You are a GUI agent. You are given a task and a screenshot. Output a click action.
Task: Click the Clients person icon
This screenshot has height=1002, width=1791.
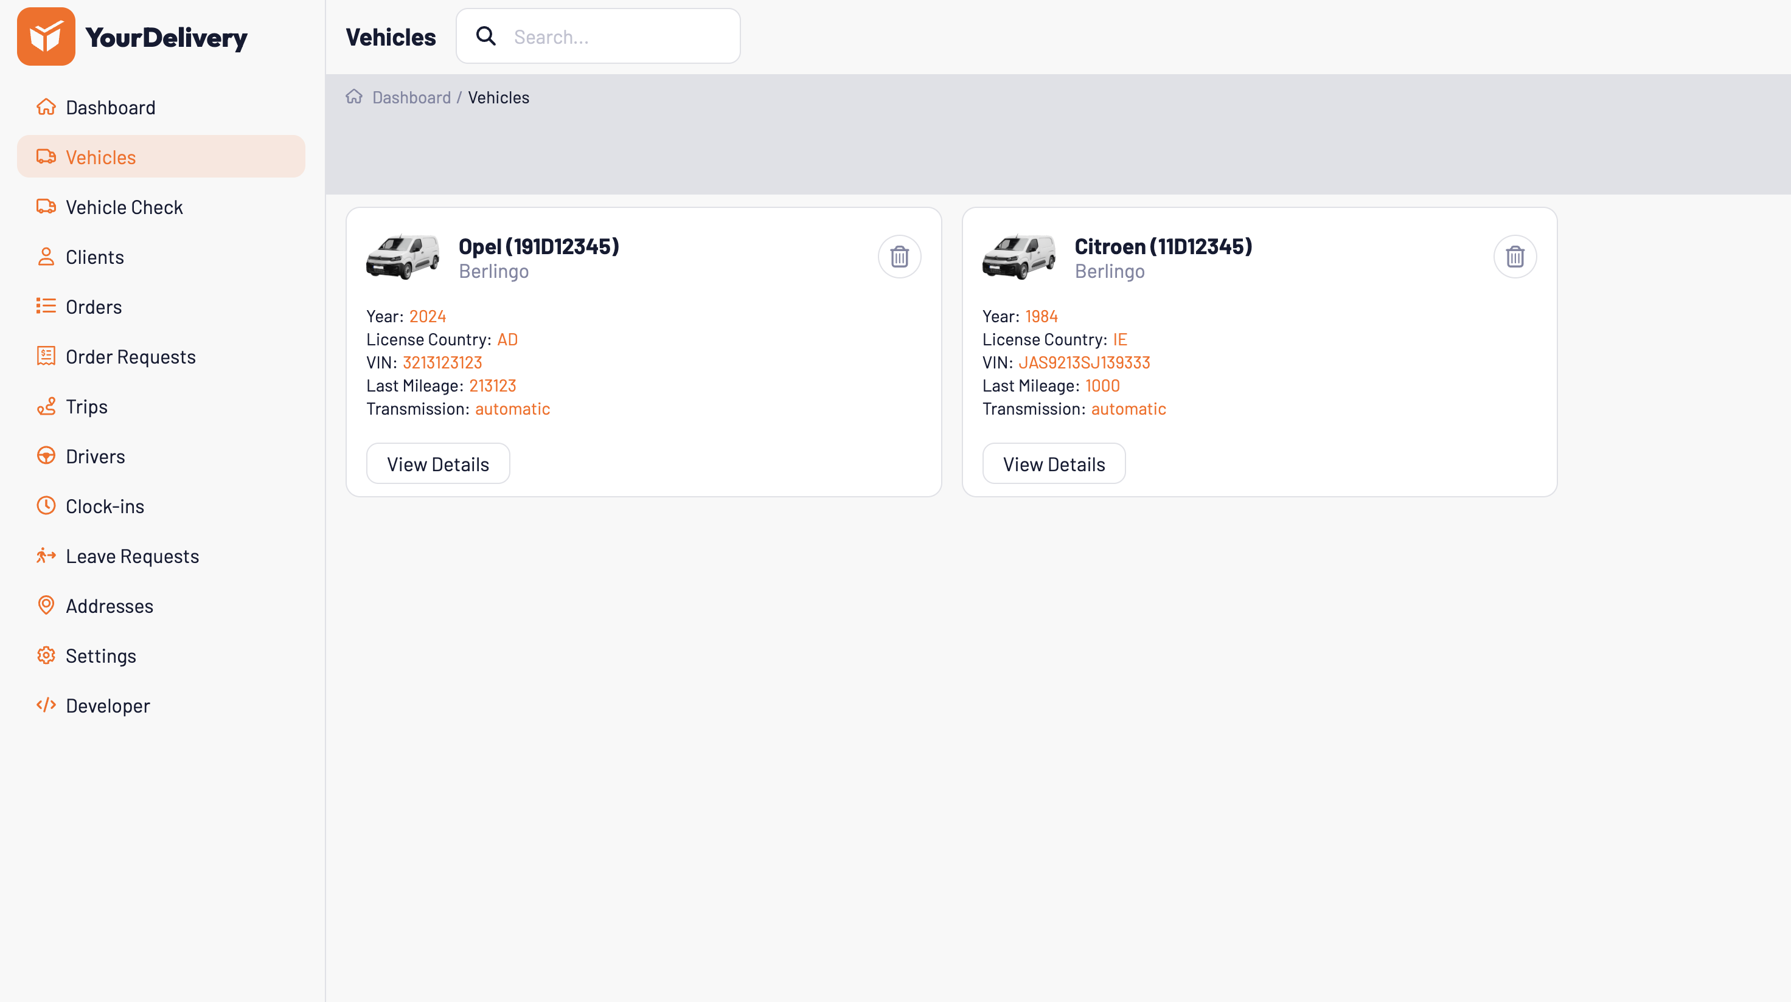point(46,257)
